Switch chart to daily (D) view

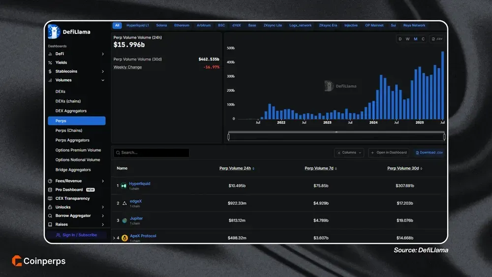[x=400, y=39]
